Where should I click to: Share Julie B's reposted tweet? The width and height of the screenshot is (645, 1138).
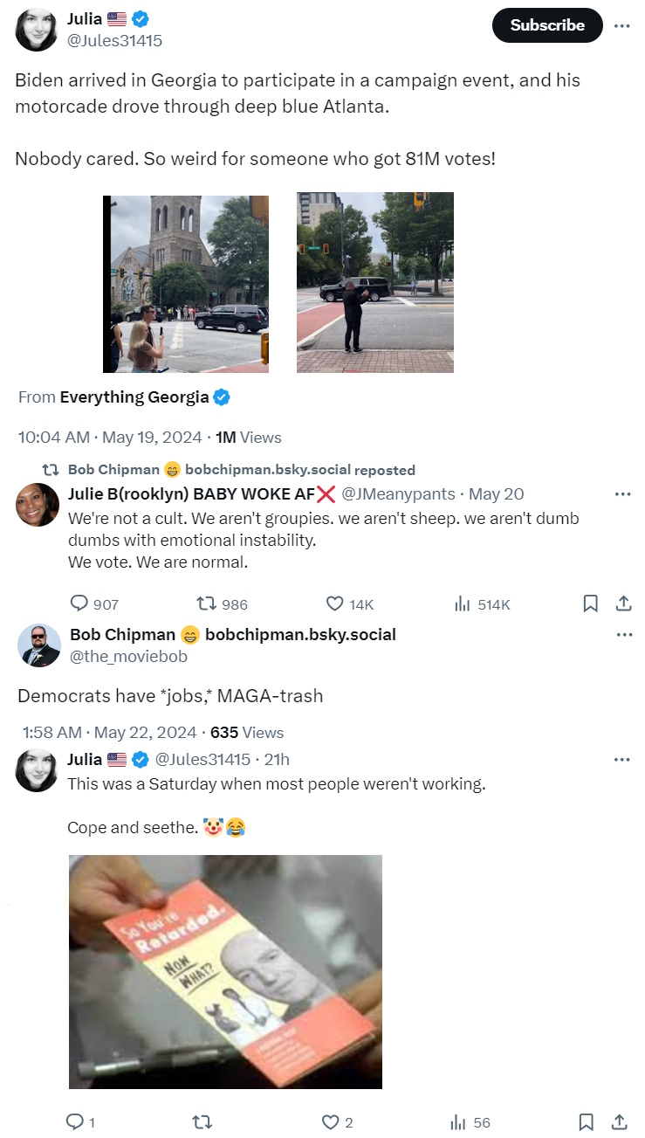coord(623,603)
